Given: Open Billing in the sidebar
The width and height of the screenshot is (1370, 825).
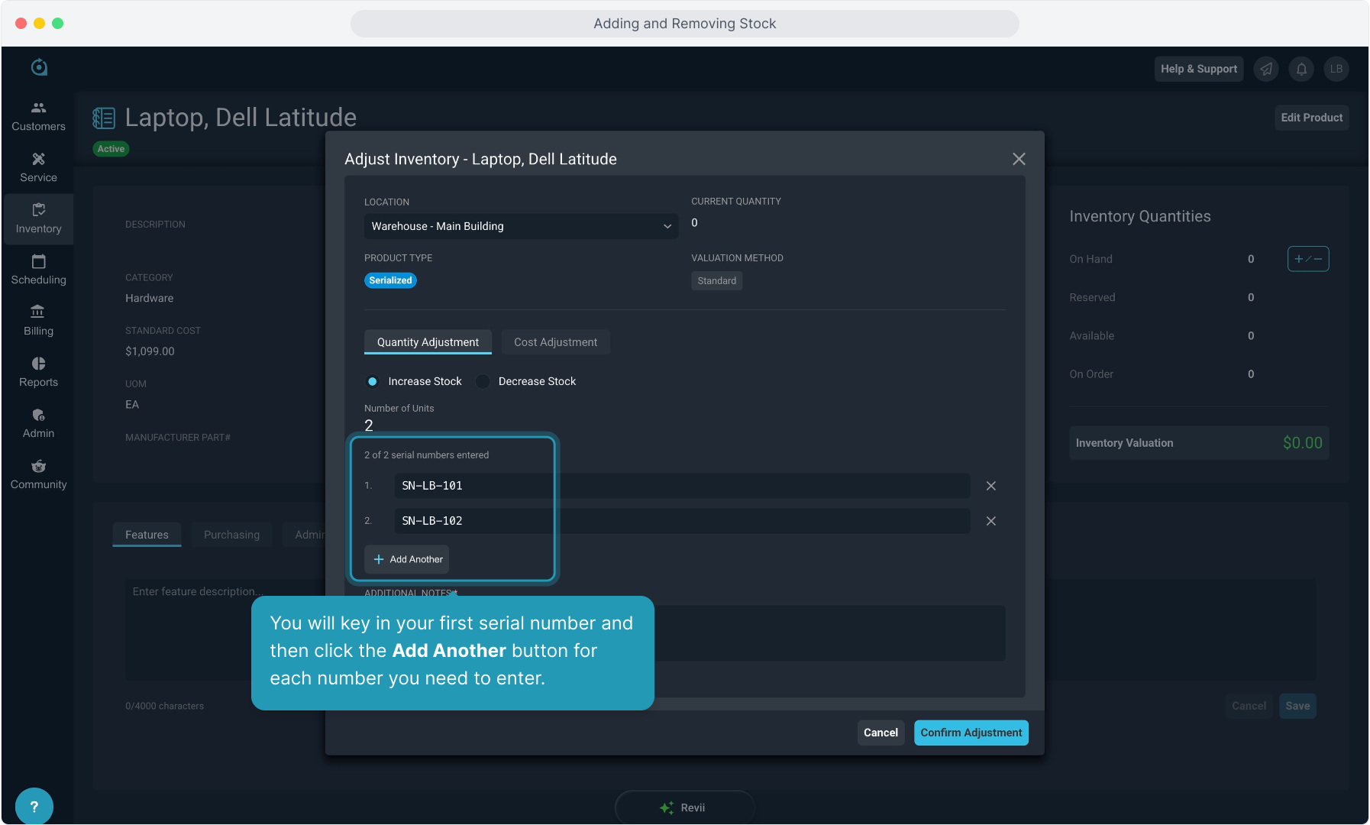Looking at the screenshot, I should pyautogui.click(x=38, y=321).
